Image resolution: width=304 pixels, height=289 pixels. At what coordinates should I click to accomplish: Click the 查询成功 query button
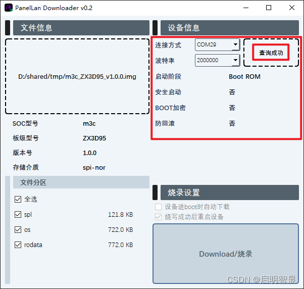pos(271,53)
